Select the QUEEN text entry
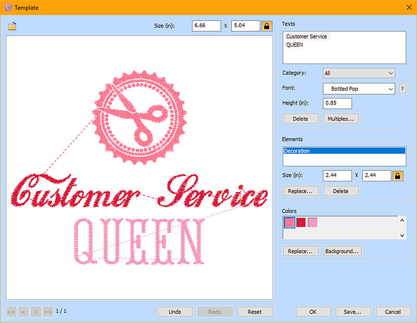 [295, 45]
